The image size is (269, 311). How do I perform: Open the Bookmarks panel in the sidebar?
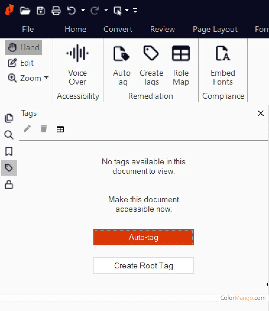[x=9, y=151]
